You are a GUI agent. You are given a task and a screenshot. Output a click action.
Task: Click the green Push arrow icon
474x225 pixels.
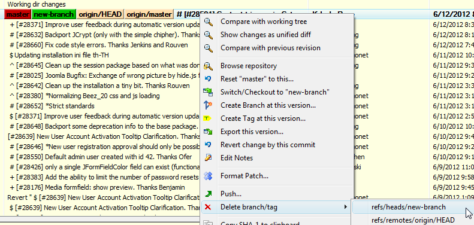point(209,194)
